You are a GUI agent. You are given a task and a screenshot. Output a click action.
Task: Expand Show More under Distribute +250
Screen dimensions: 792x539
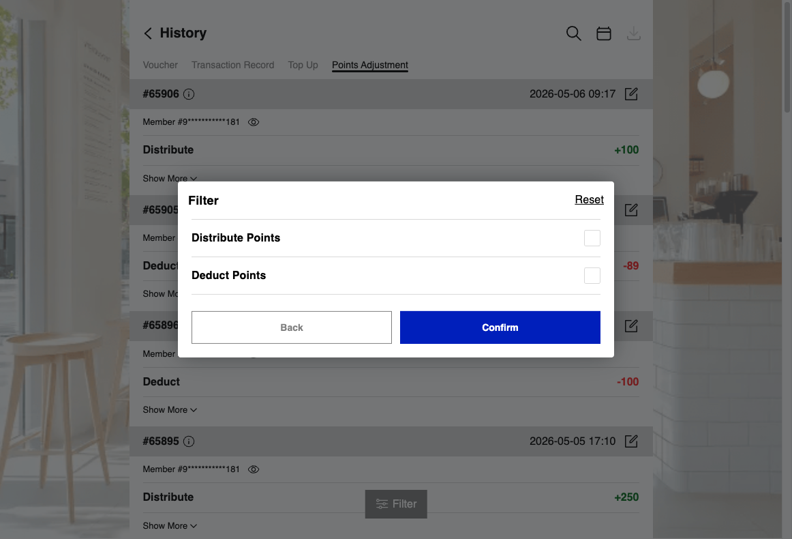[x=170, y=526]
